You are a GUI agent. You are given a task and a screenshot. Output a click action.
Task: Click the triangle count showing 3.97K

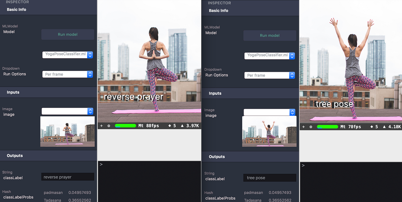[x=190, y=126]
